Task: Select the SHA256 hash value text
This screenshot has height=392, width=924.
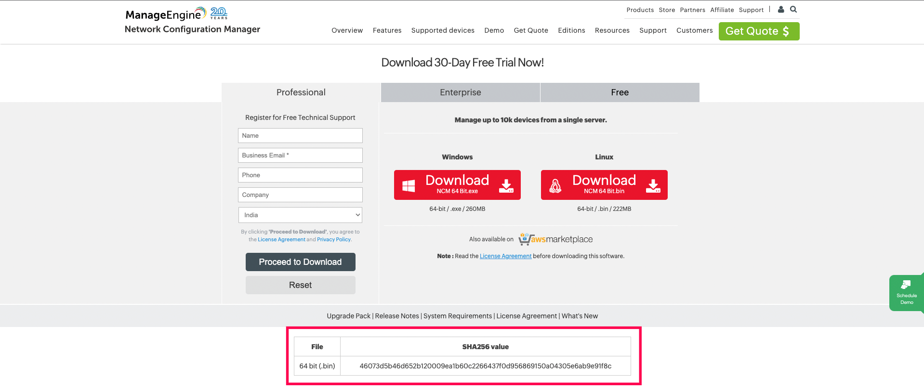Action: click(485, 366)
